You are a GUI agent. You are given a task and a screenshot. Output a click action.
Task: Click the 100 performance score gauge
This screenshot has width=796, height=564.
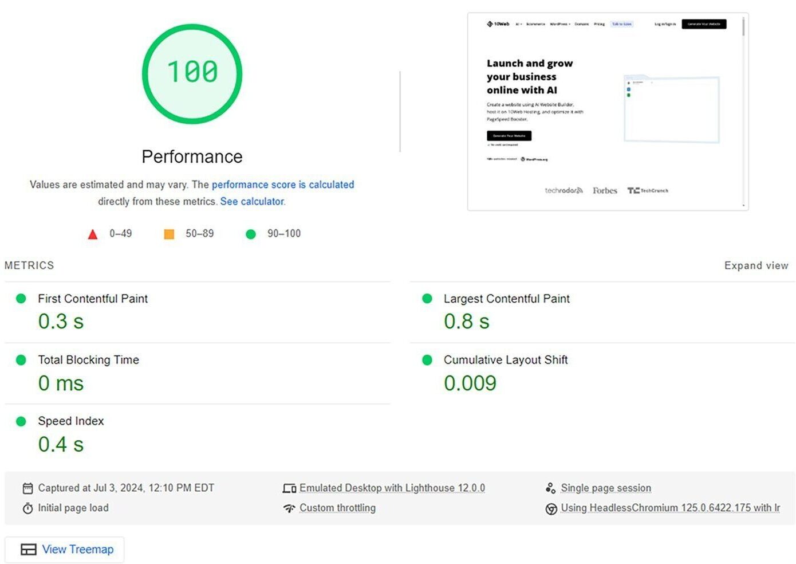coord(192,73)
